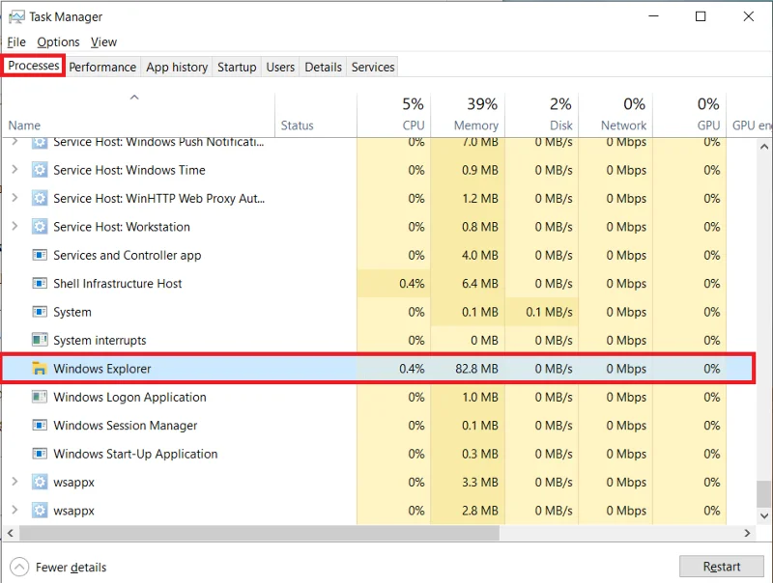Click the Windows Explorer folder icon
This screenshot has width=773, height=583.
[x=40, y=369]
